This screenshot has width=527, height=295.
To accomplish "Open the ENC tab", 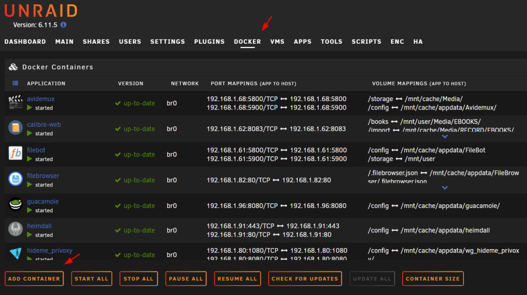I will coord(397,42).
